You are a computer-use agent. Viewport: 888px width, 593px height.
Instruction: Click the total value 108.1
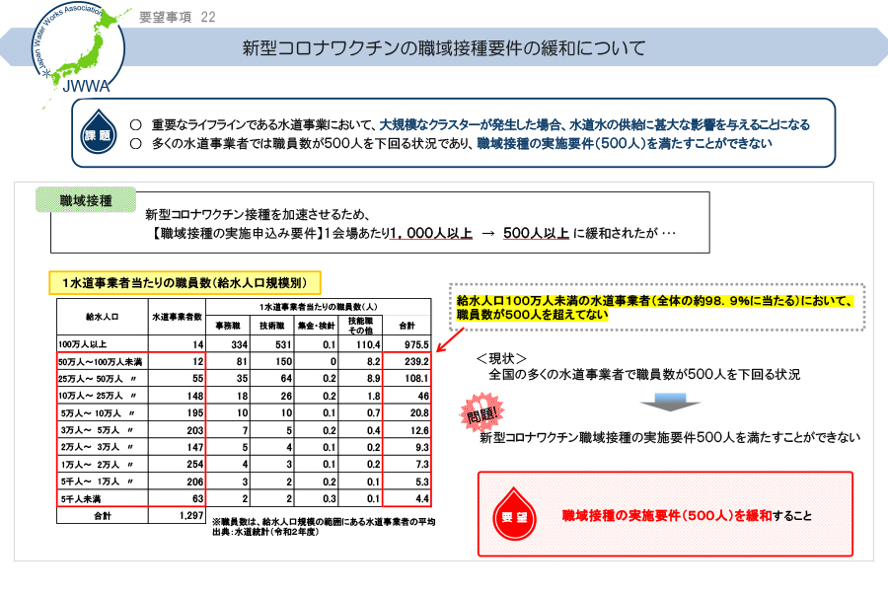click(416, 378)
